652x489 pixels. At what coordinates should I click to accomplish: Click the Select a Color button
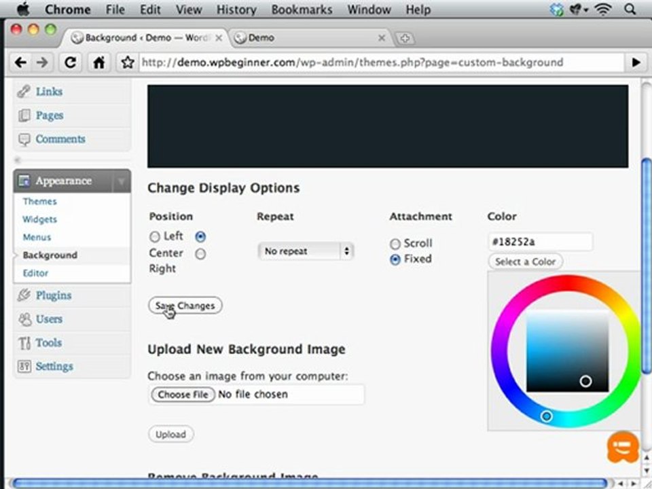pyautogui.click(x=525, y=262)
